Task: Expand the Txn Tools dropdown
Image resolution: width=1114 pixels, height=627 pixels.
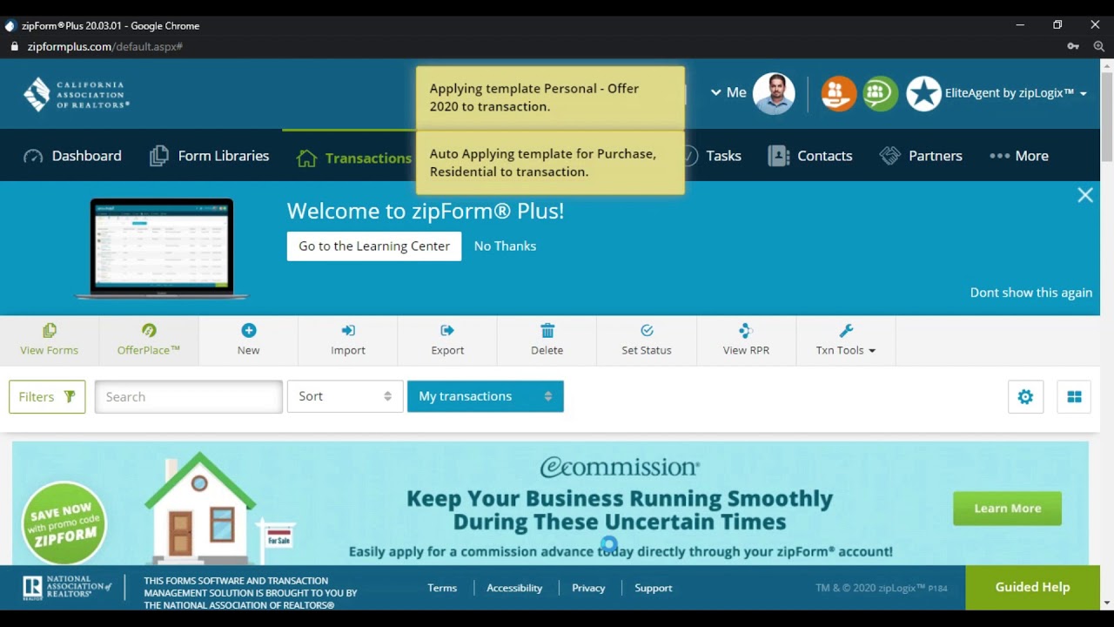Action: click(x=846, y=340)
